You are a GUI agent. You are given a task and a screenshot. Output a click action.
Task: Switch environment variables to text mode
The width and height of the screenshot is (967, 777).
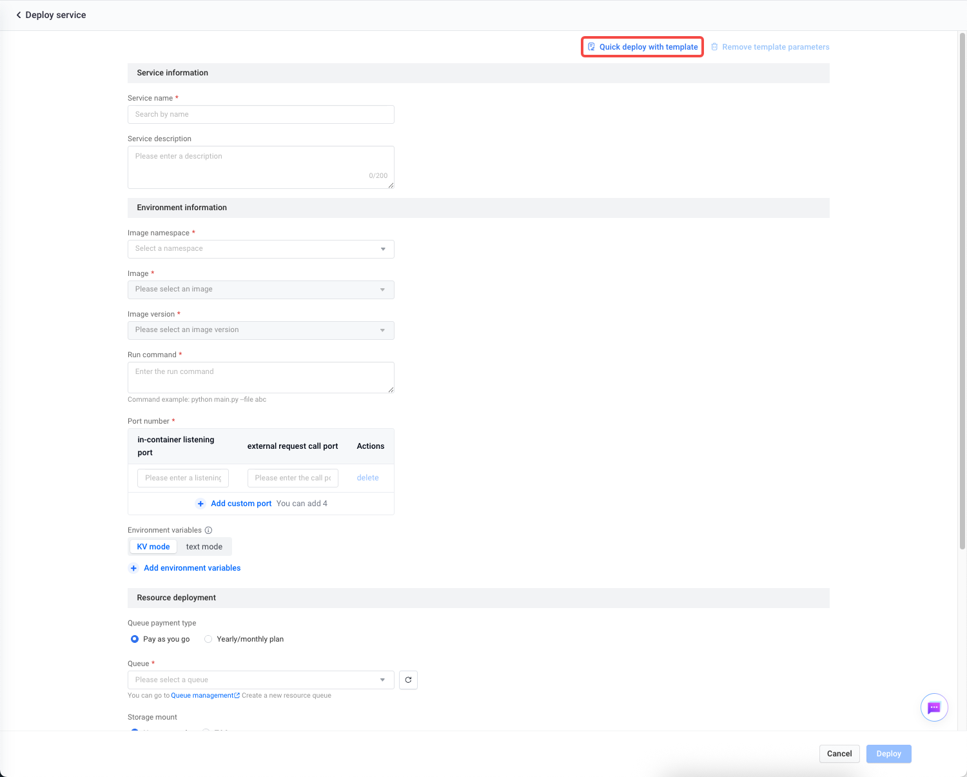[204, 547]
